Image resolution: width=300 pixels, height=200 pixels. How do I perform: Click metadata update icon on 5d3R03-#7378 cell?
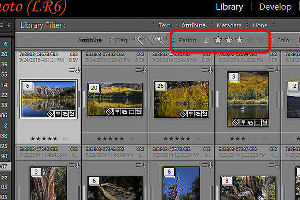[x=207, y=165]
